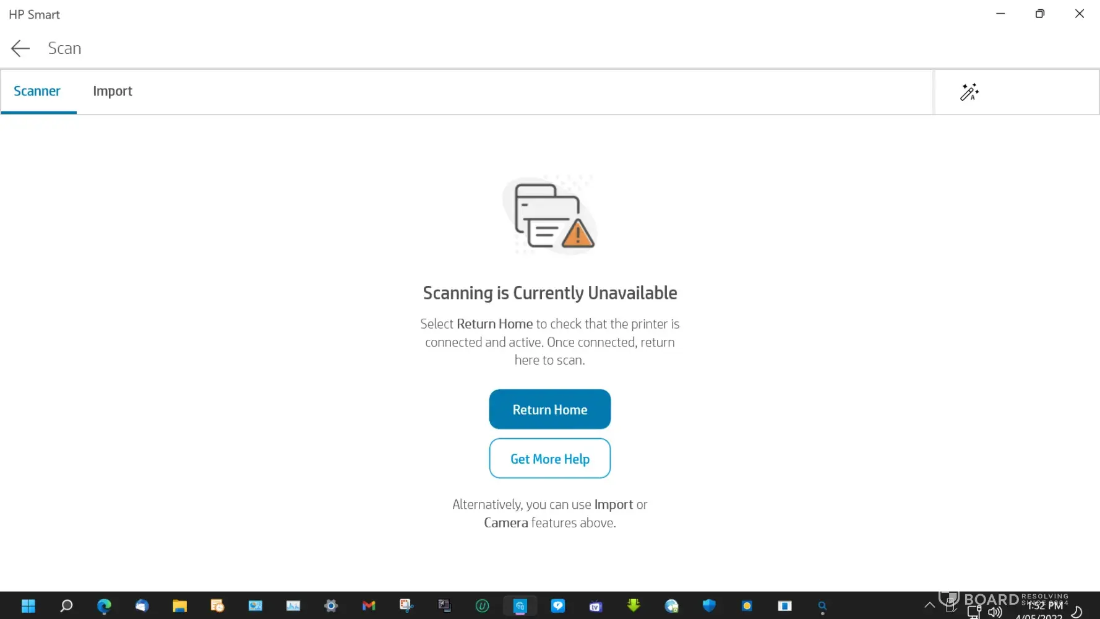Image resolution: width=1100 pixels, height=619 pixels.
Task: Open the Windows Start menu
Action: (x=28, y=606)
